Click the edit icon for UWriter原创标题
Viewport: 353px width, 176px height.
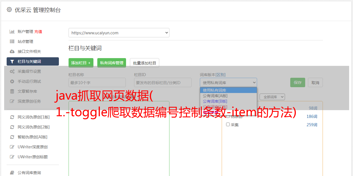[x=12, y=157]
